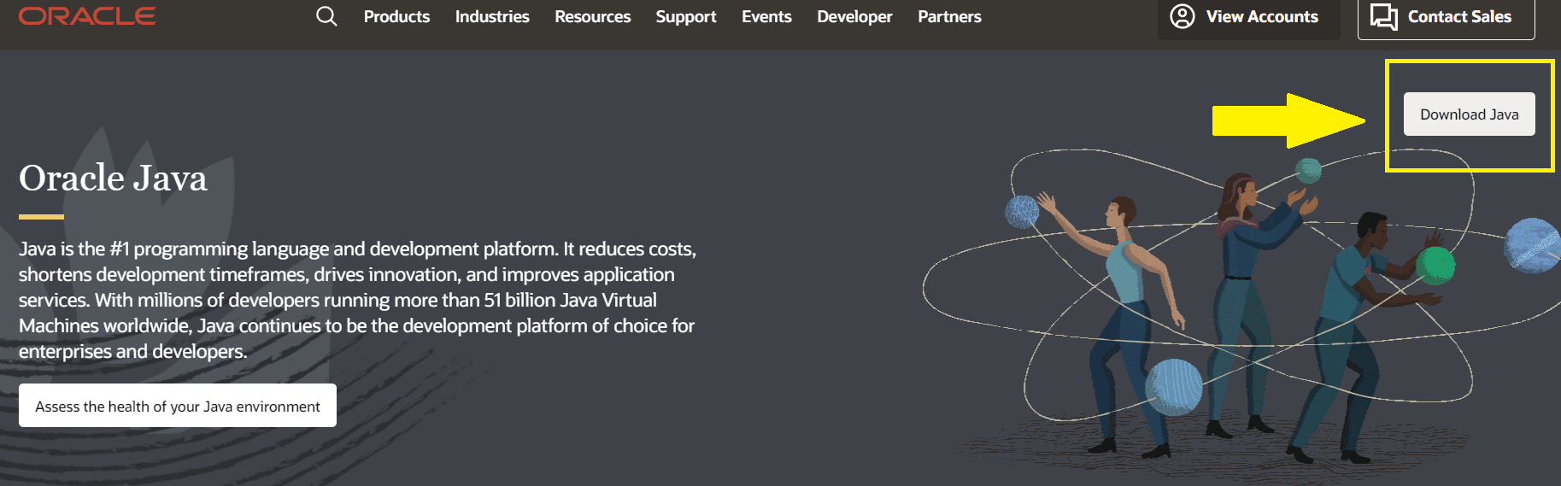Viewport: 1561px width, 486px height.
Task: Open the Industries menu
Action: click(x=492, y=16)
